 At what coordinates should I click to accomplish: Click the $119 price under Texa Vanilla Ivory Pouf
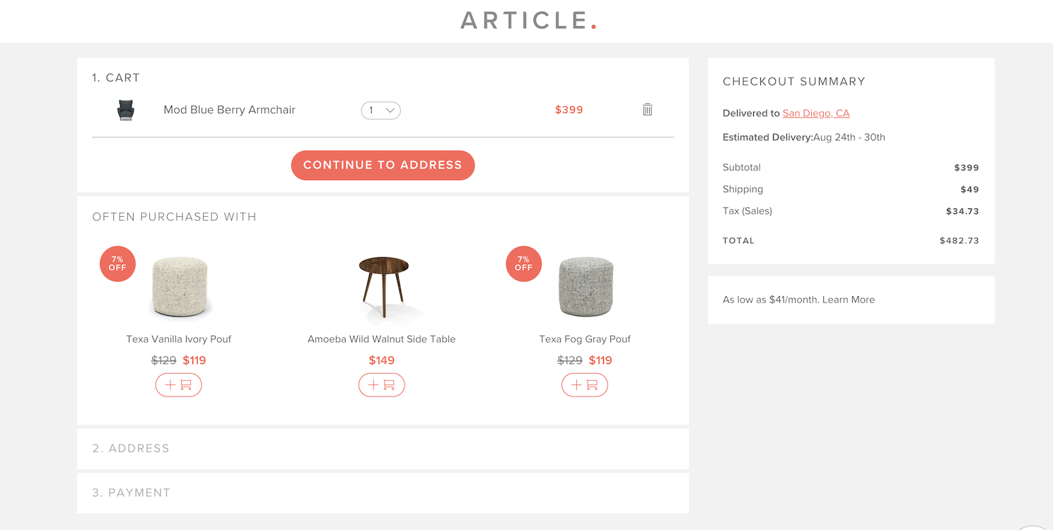click(194, 360)
